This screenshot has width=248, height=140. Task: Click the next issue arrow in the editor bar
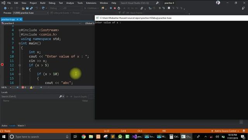tap(41, 87)
